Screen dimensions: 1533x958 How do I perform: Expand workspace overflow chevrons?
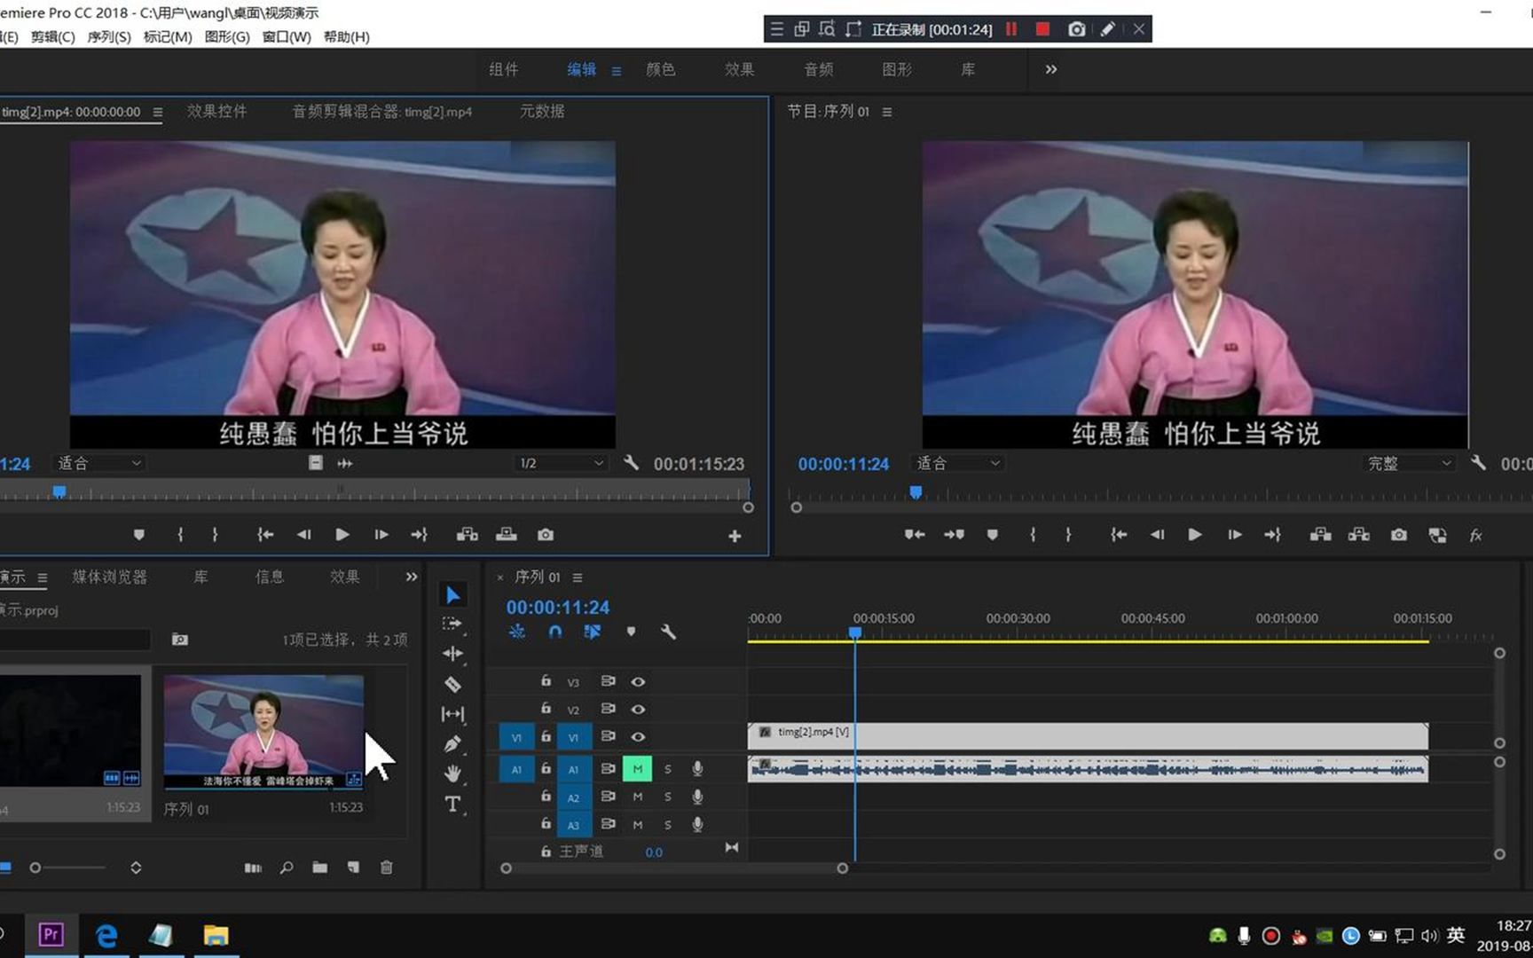pos(1051,69)
